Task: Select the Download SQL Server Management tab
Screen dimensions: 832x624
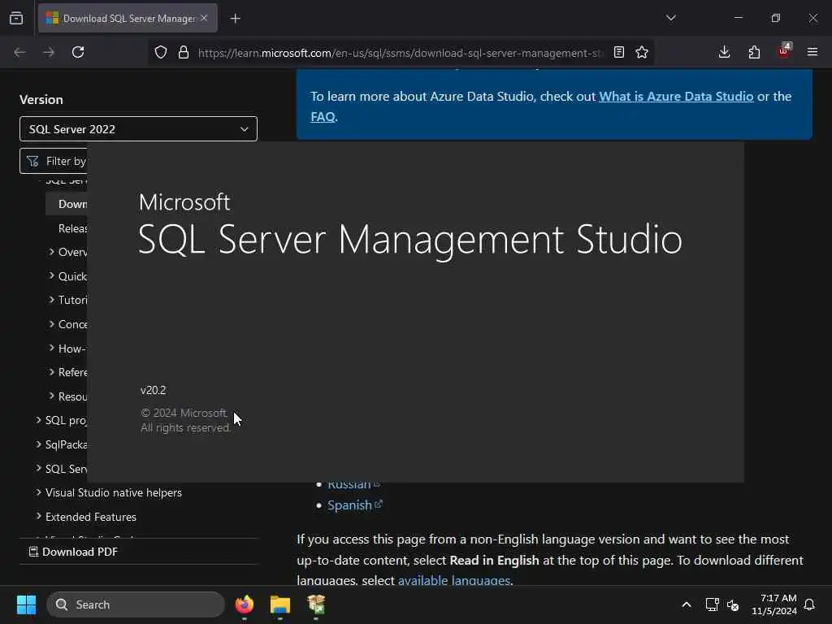Action: [128, 18]
